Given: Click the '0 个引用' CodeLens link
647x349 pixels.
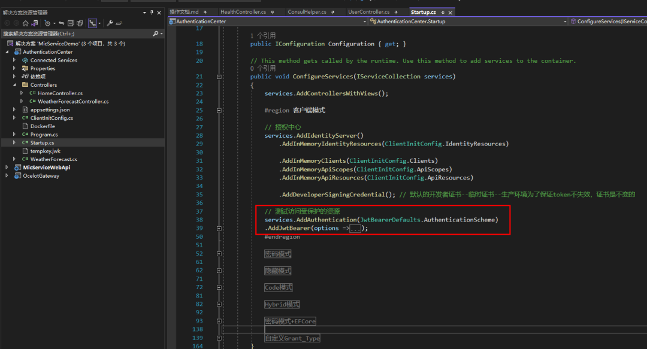Looking at the screenshot, I should pos(263,68).
